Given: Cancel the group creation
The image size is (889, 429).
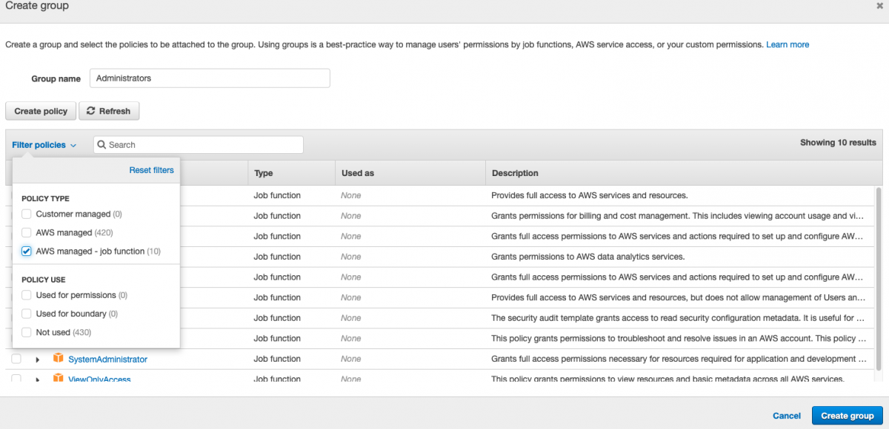Looking at the screenshot, I should [x=786, y=416].
